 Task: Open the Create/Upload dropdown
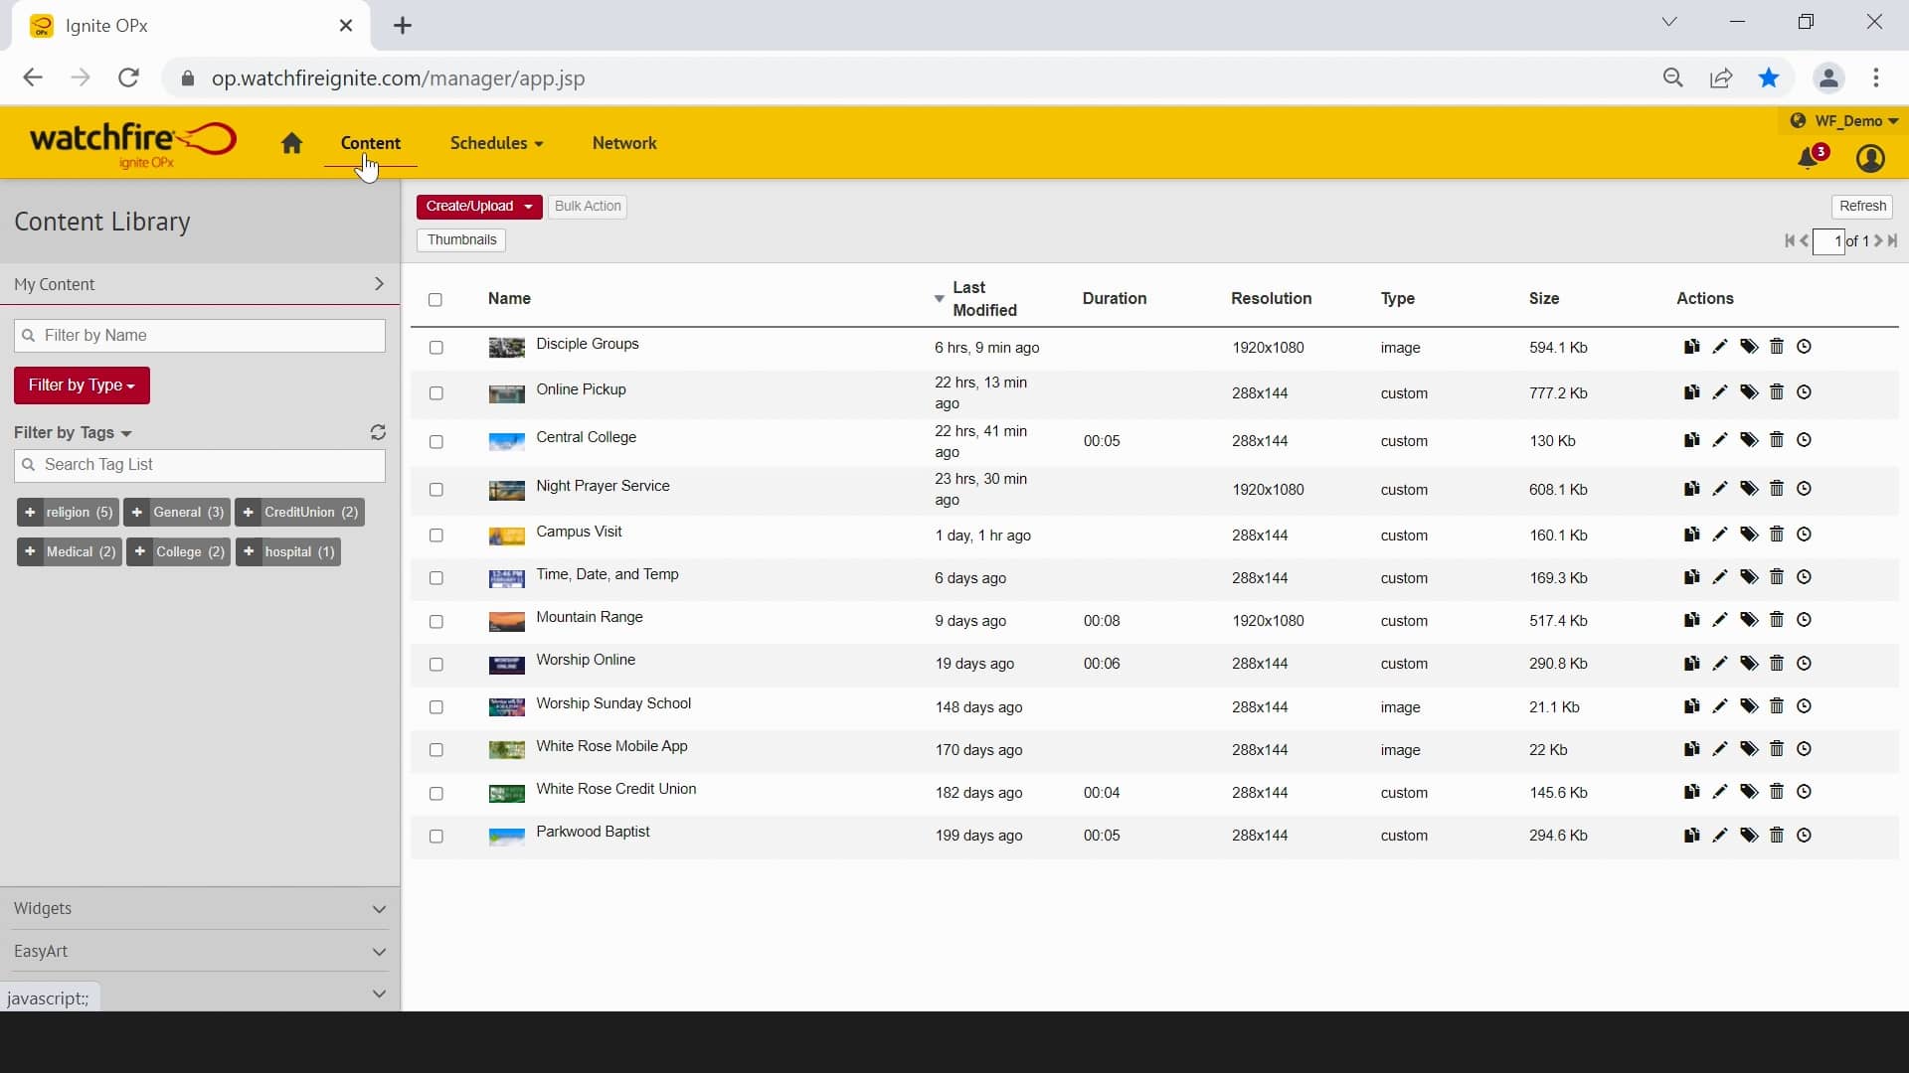(x=479, y=207)
